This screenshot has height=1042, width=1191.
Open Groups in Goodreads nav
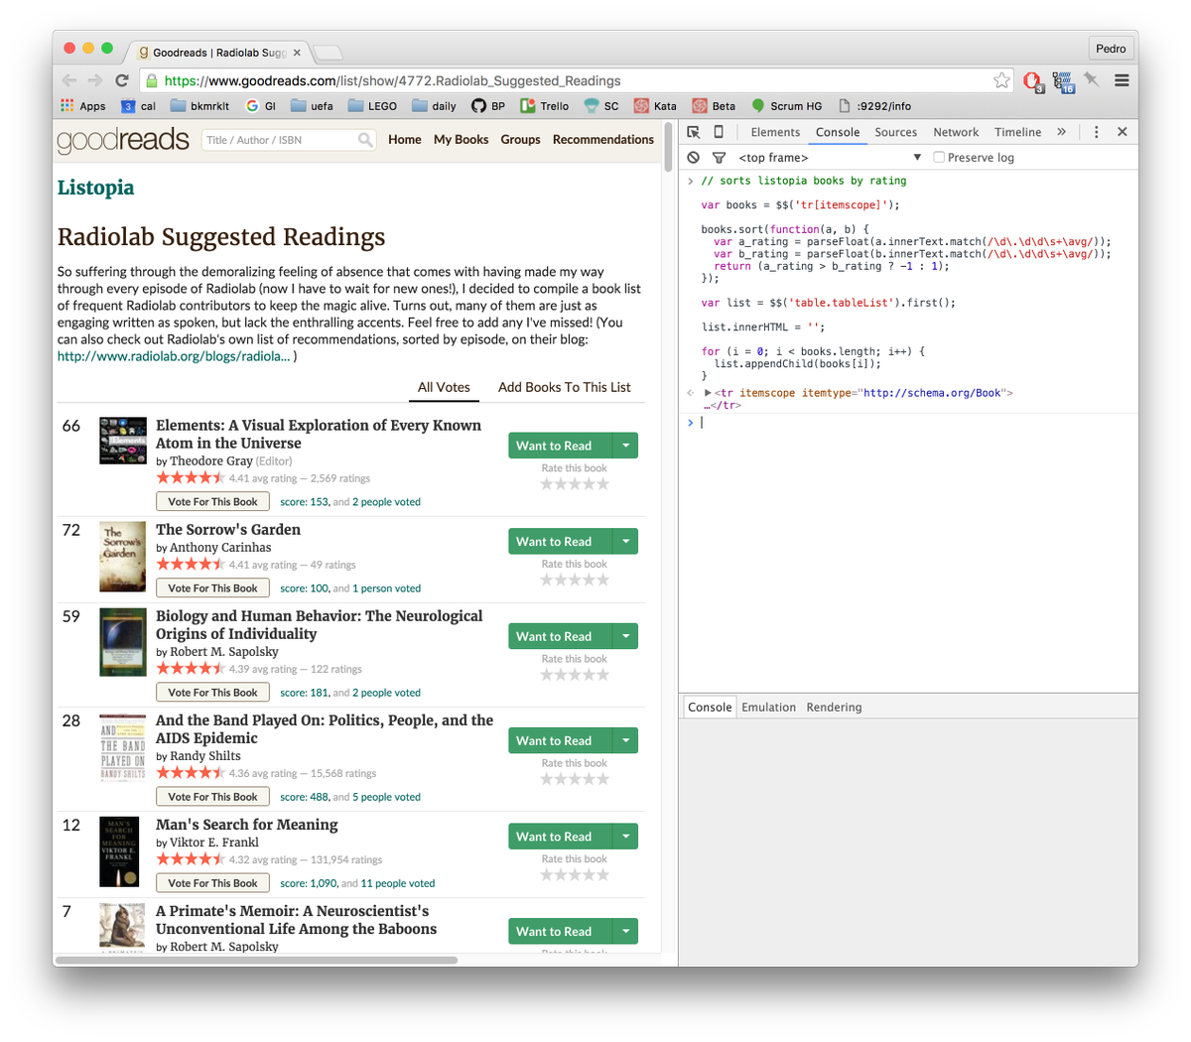click(x=521, y=140)
